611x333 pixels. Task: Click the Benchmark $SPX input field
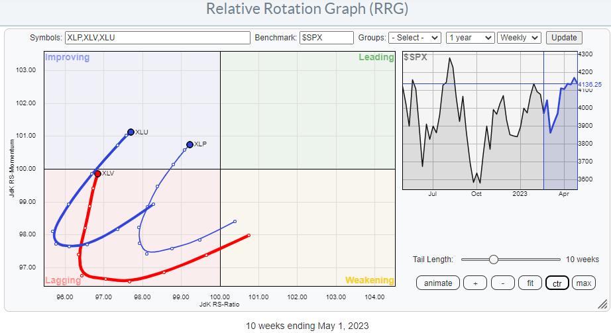326,38
